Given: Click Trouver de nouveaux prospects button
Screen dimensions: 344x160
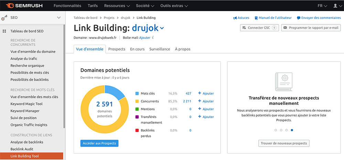Looking at the screenshot, I should pyautogui.click(x=284, y=144).
